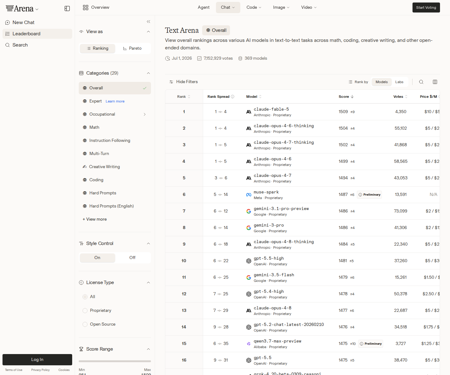Expand the Occupational category submenu
The width and height of the screenshot is (450, 375).
(x=145, y=114)
